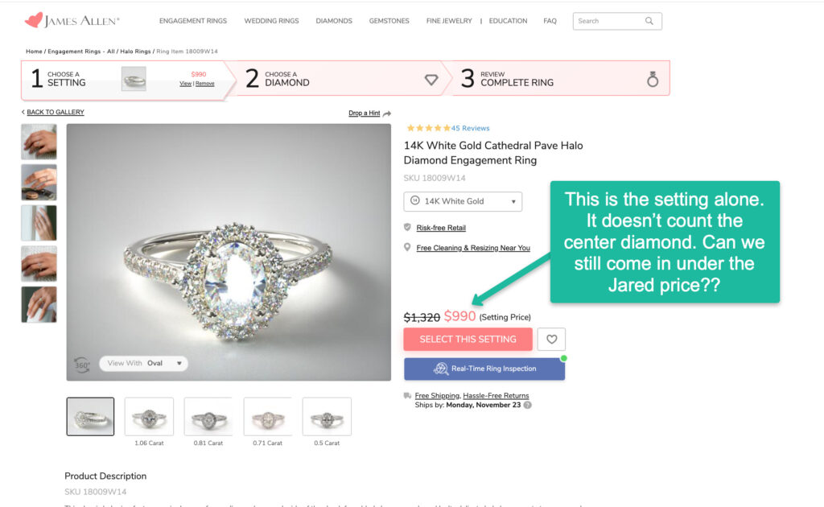Screen dimensions: 824x507
Task: Go back to gallery link
Action: click(55, 113)
